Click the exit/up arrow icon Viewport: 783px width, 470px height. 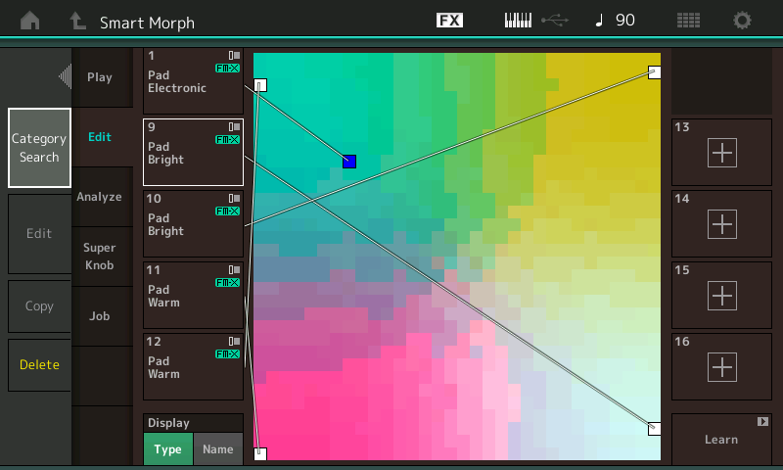tap(77, 21)
